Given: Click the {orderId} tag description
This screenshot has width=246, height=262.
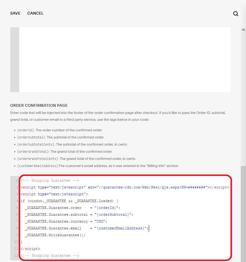Looking at the screenshot, I should click(59, 130).
